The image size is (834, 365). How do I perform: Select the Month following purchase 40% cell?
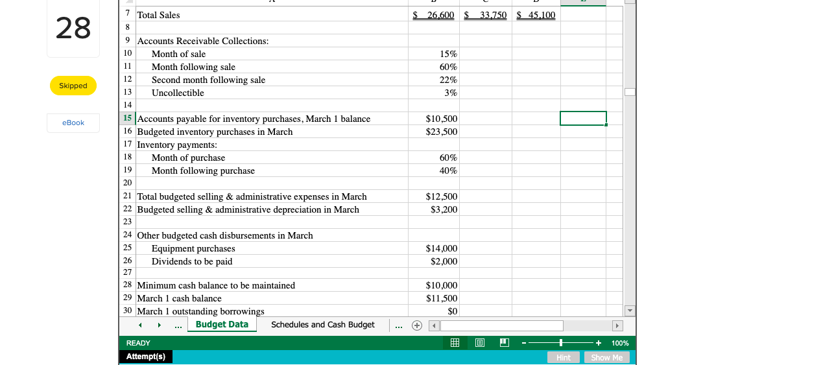pyautogui.click(x=435, y=171)
